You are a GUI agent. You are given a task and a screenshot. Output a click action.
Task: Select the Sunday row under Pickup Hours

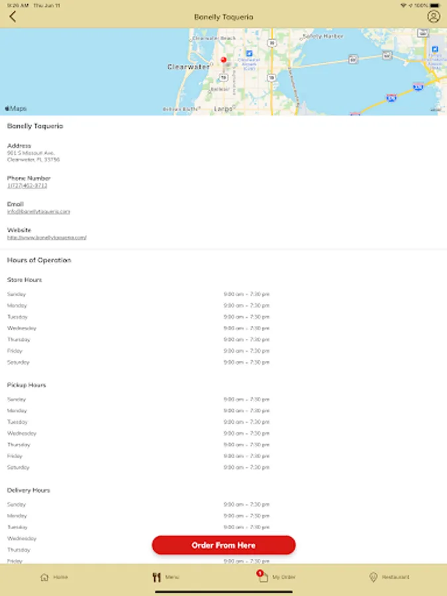(138, 399)
